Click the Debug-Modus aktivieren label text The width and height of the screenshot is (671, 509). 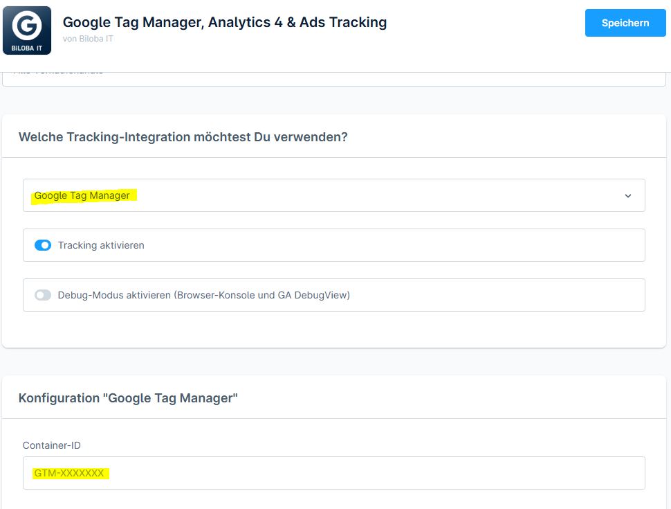point(203,295)
